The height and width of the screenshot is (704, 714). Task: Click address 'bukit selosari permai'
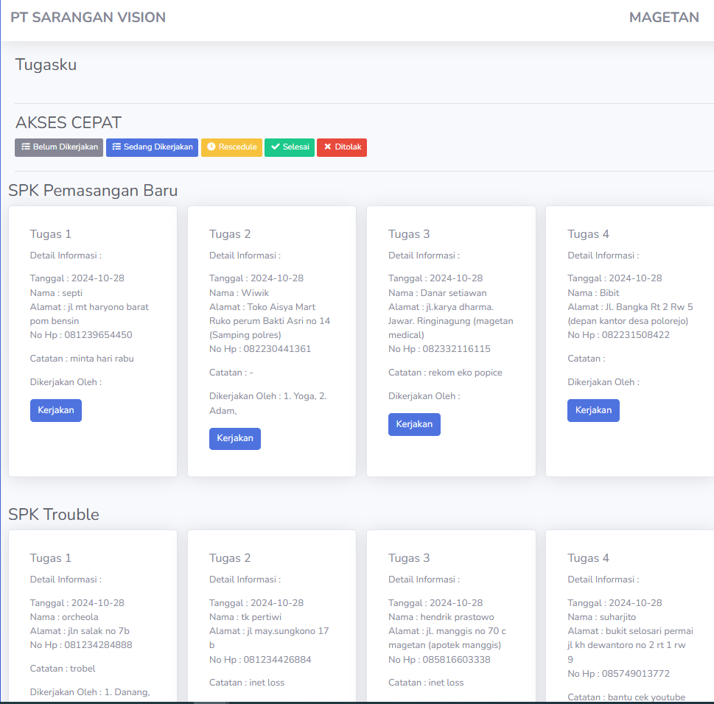649,631
